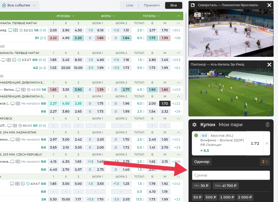Open field tracker icon for 42:00 match
Screen dimensions: 278x202
pos(23,90)
